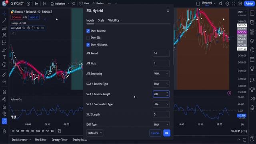Click the ATR Period input field
Viewport: 256px width, 144px height.
(x=161, y=53)
